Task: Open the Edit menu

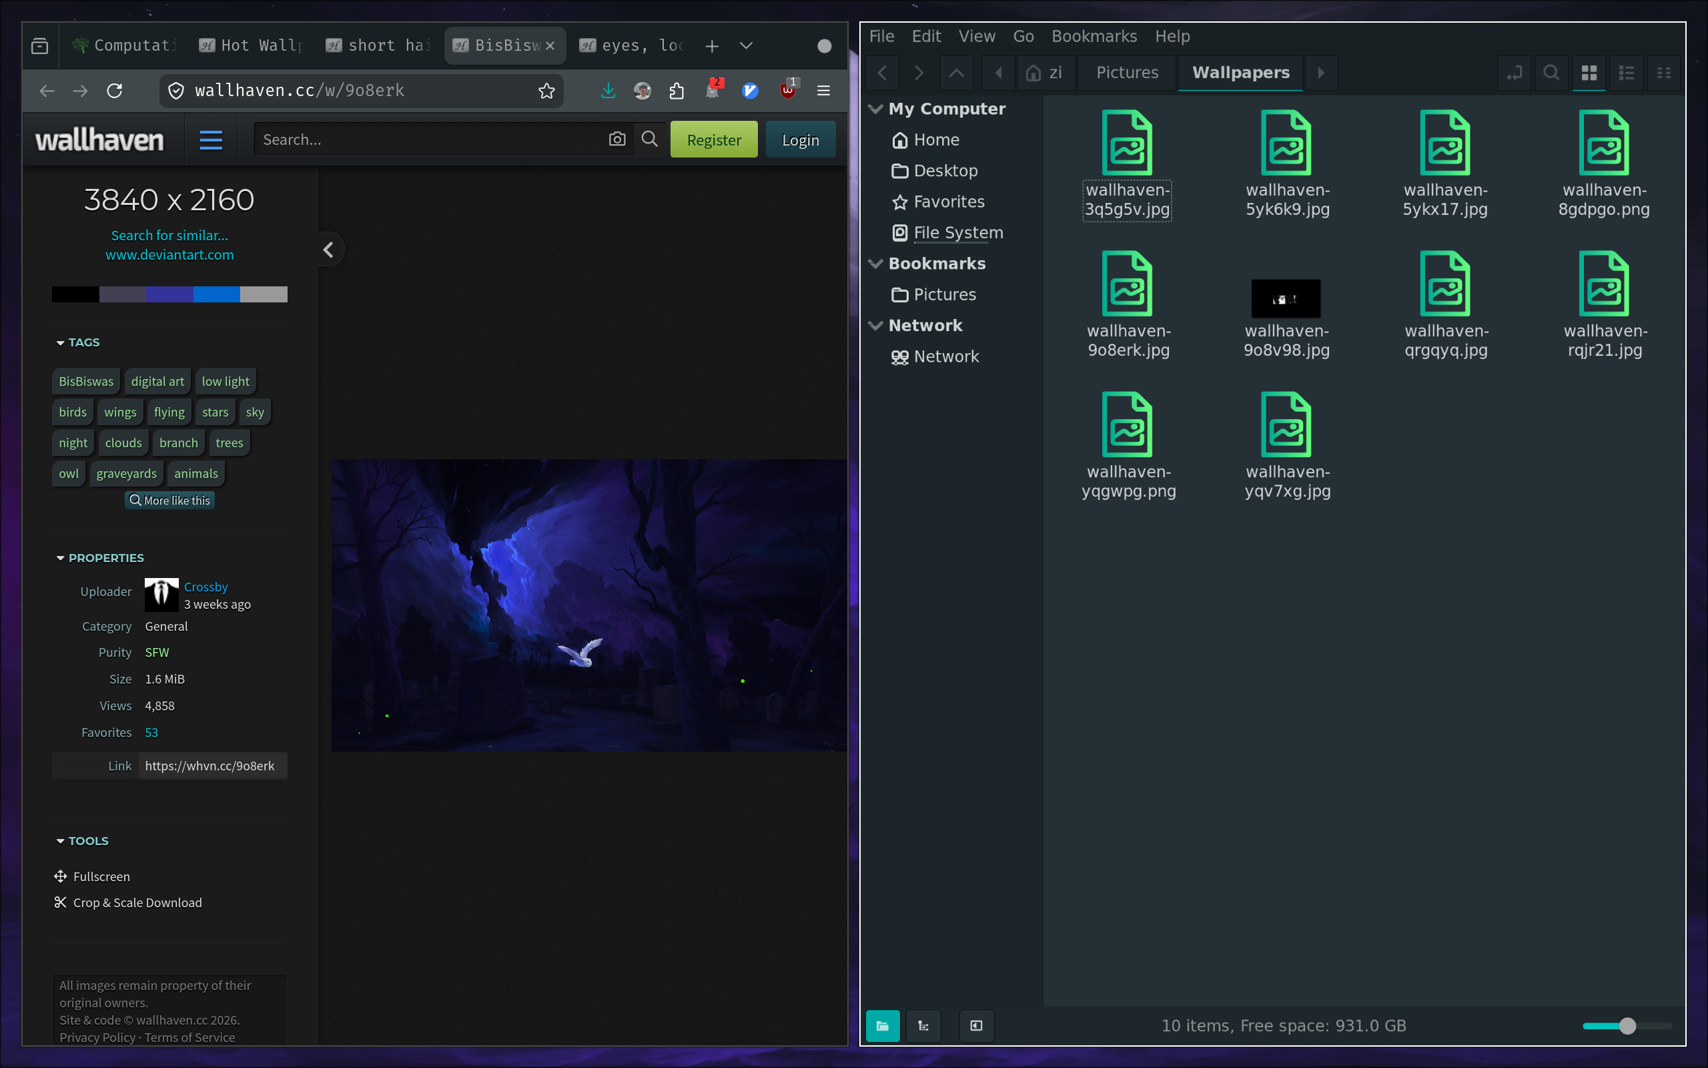Action: (926, 36)
